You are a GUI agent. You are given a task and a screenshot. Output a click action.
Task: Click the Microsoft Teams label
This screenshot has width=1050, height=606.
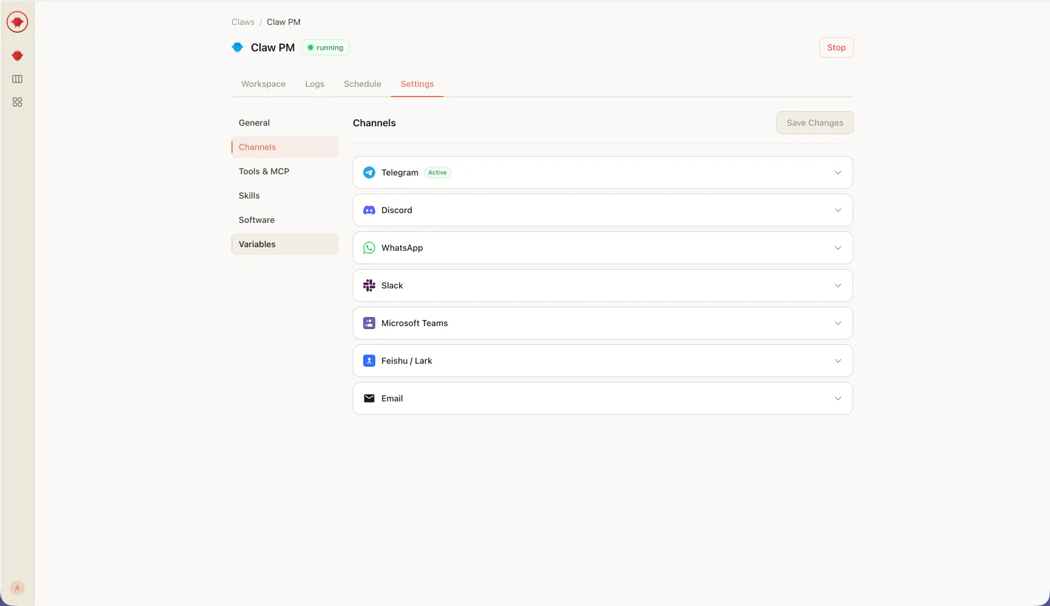coord(415,323)
